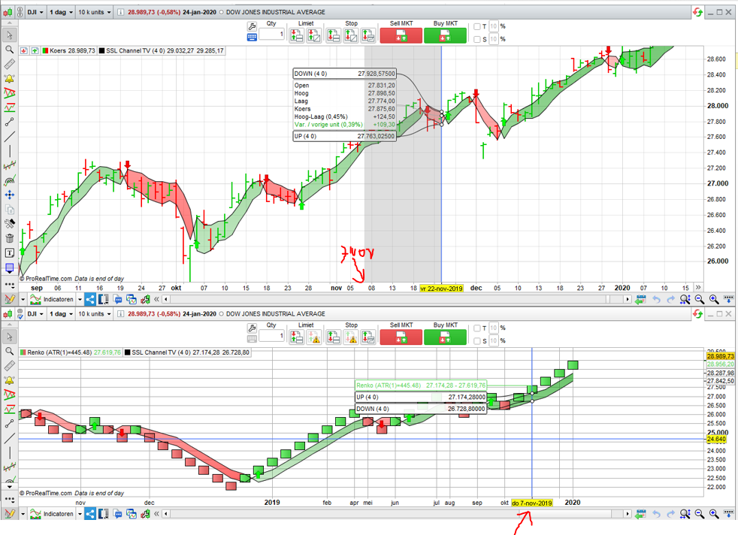Click the link-group chain icon in top chart
Viewport: 738px width, 535px height.
[x=20, y=12]
